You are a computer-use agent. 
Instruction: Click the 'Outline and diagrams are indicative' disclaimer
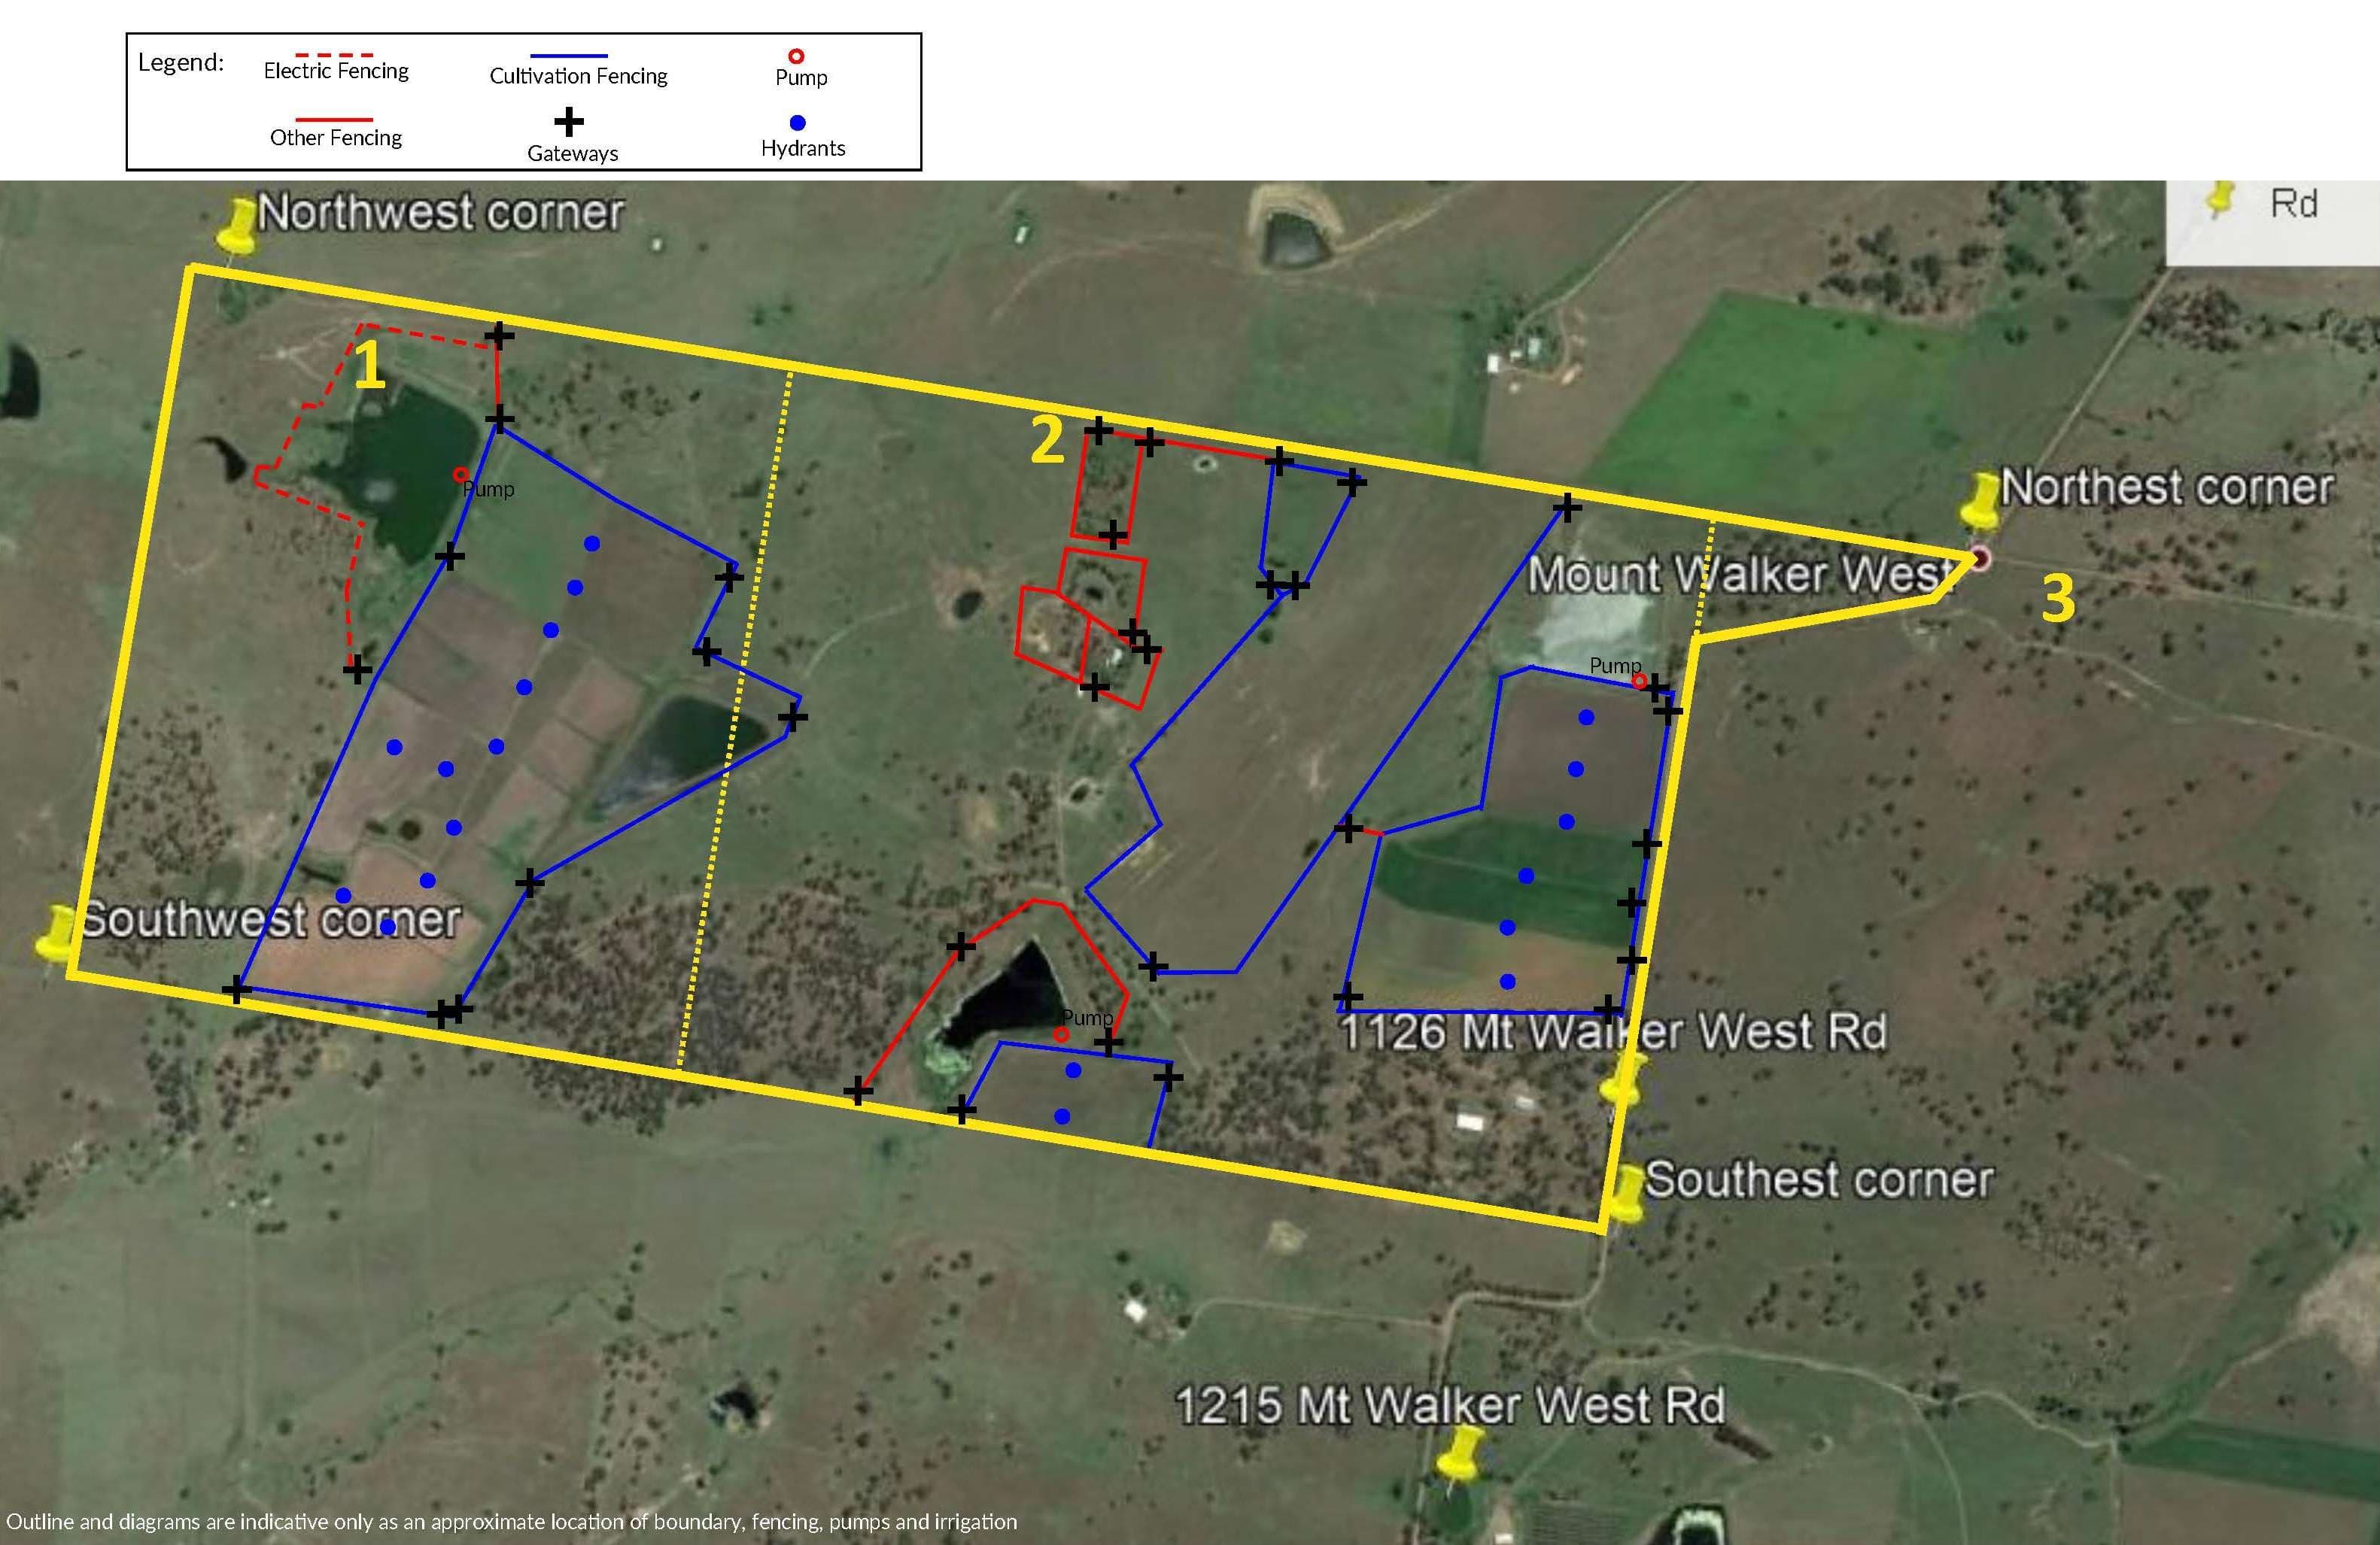click(512, 1522)
